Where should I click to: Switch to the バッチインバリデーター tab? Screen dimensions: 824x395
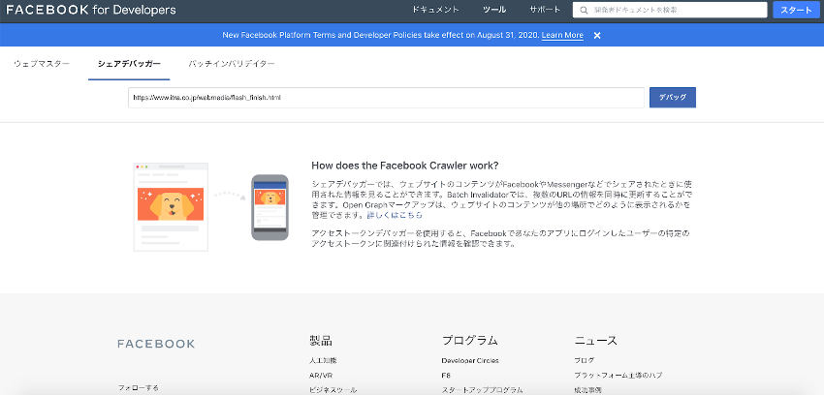pyautogui.click(x=232, y=64)
